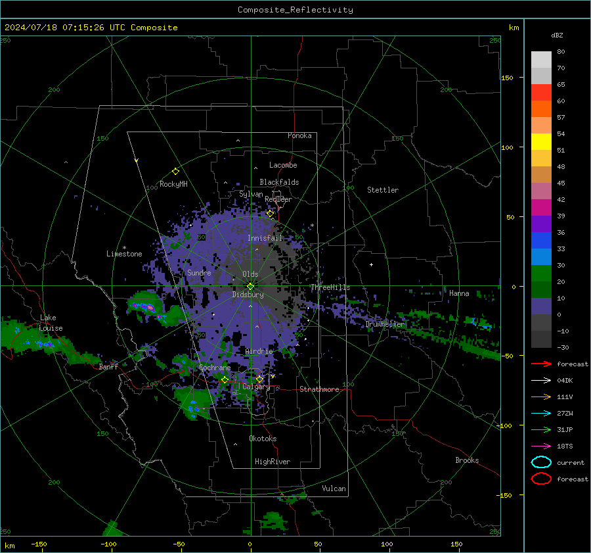Image resolution: width=591 pixels, height=553 pixels.
Task: Choose the green 31JP arrow legend icon
Action: coord(541,429)
